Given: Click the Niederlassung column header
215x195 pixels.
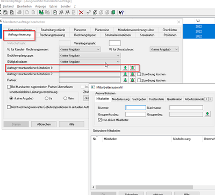Looking at the screenshot, I should coord(187,139).
